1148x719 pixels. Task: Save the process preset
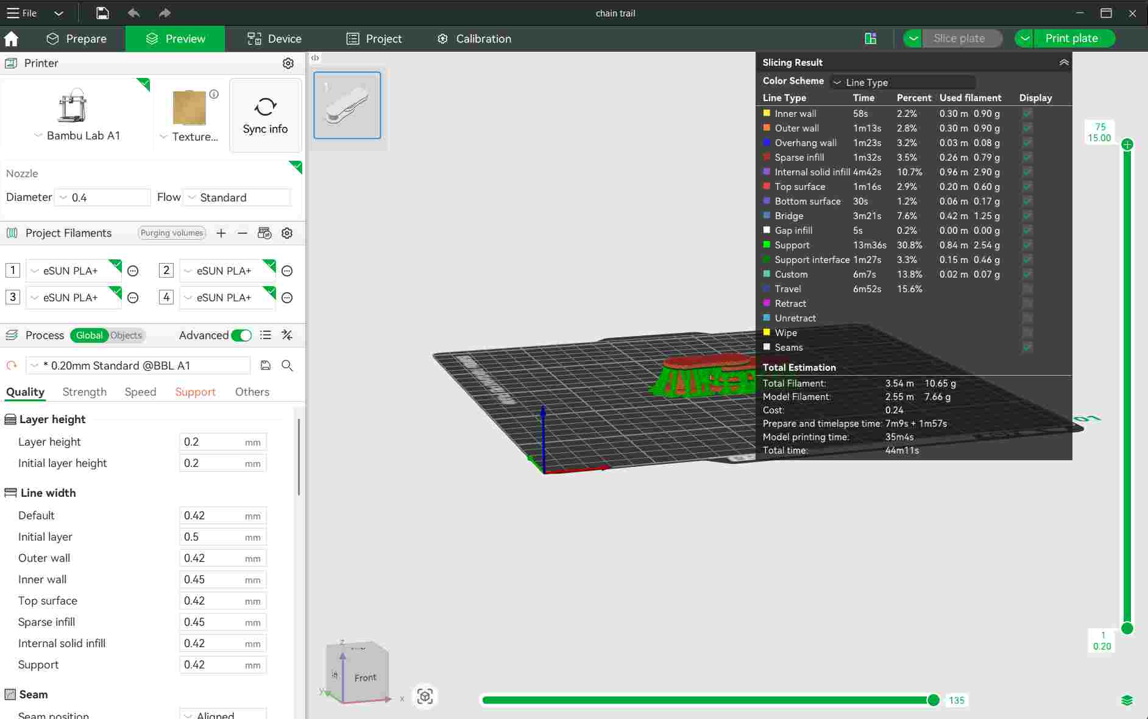click(266, 366)
